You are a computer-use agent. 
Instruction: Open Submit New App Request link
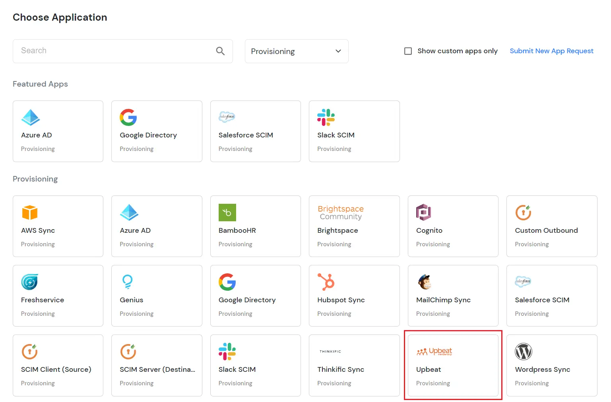pos(551,51)
